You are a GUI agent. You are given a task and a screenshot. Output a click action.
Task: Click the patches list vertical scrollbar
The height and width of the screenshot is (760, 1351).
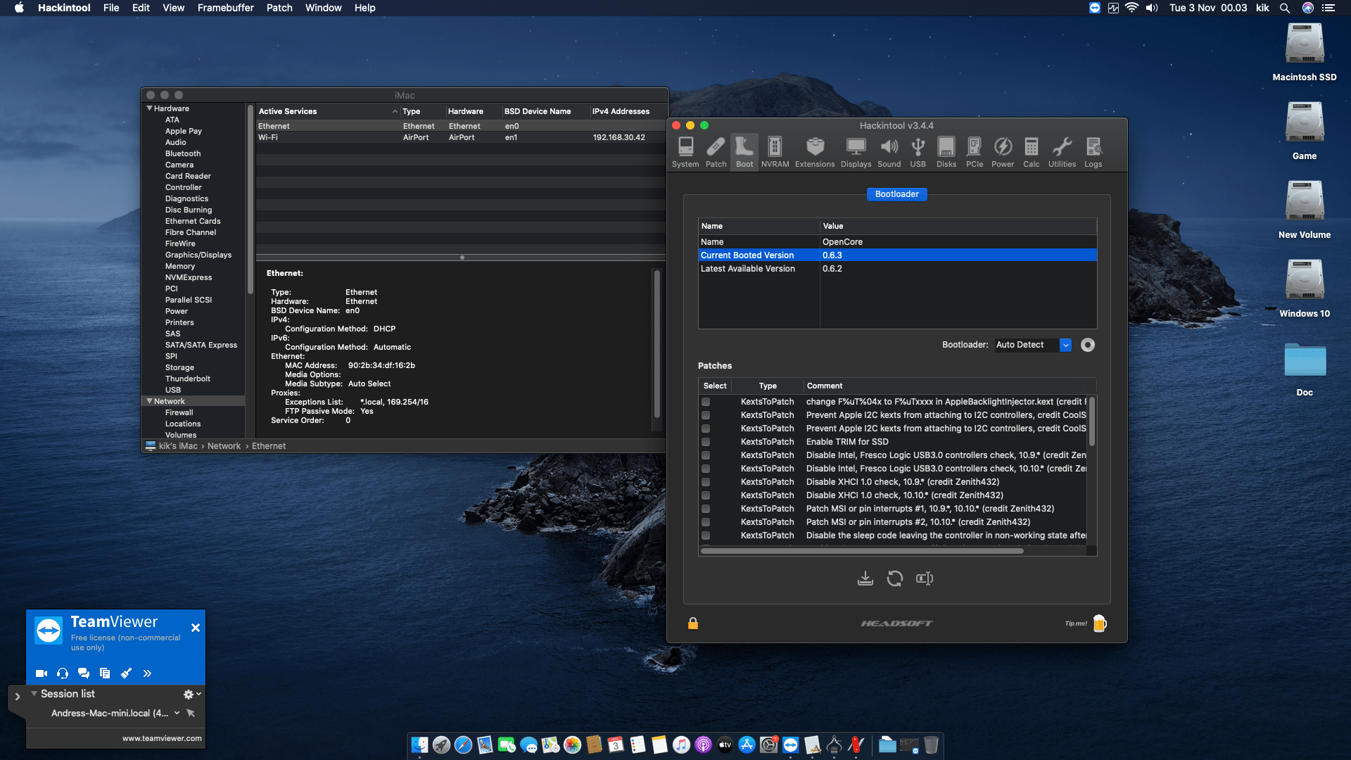(x=1091, y=422)
